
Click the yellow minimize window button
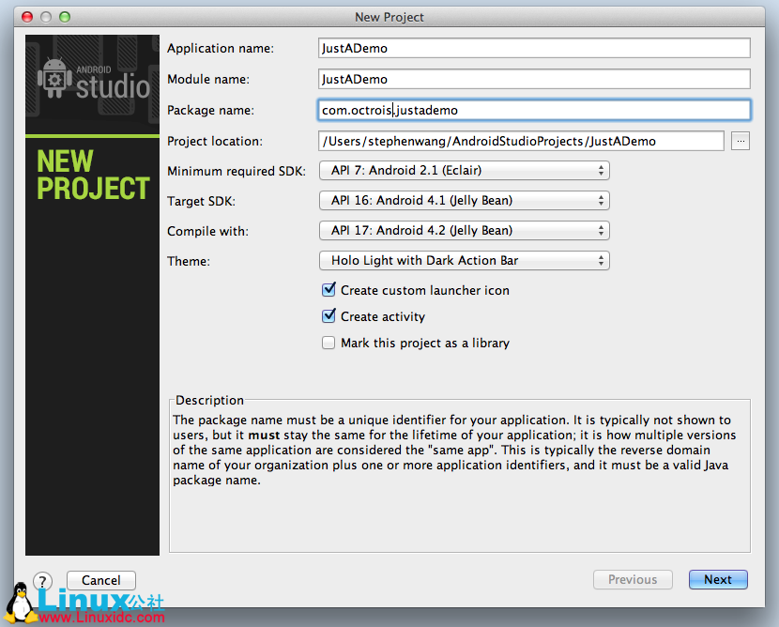[45, 17]
